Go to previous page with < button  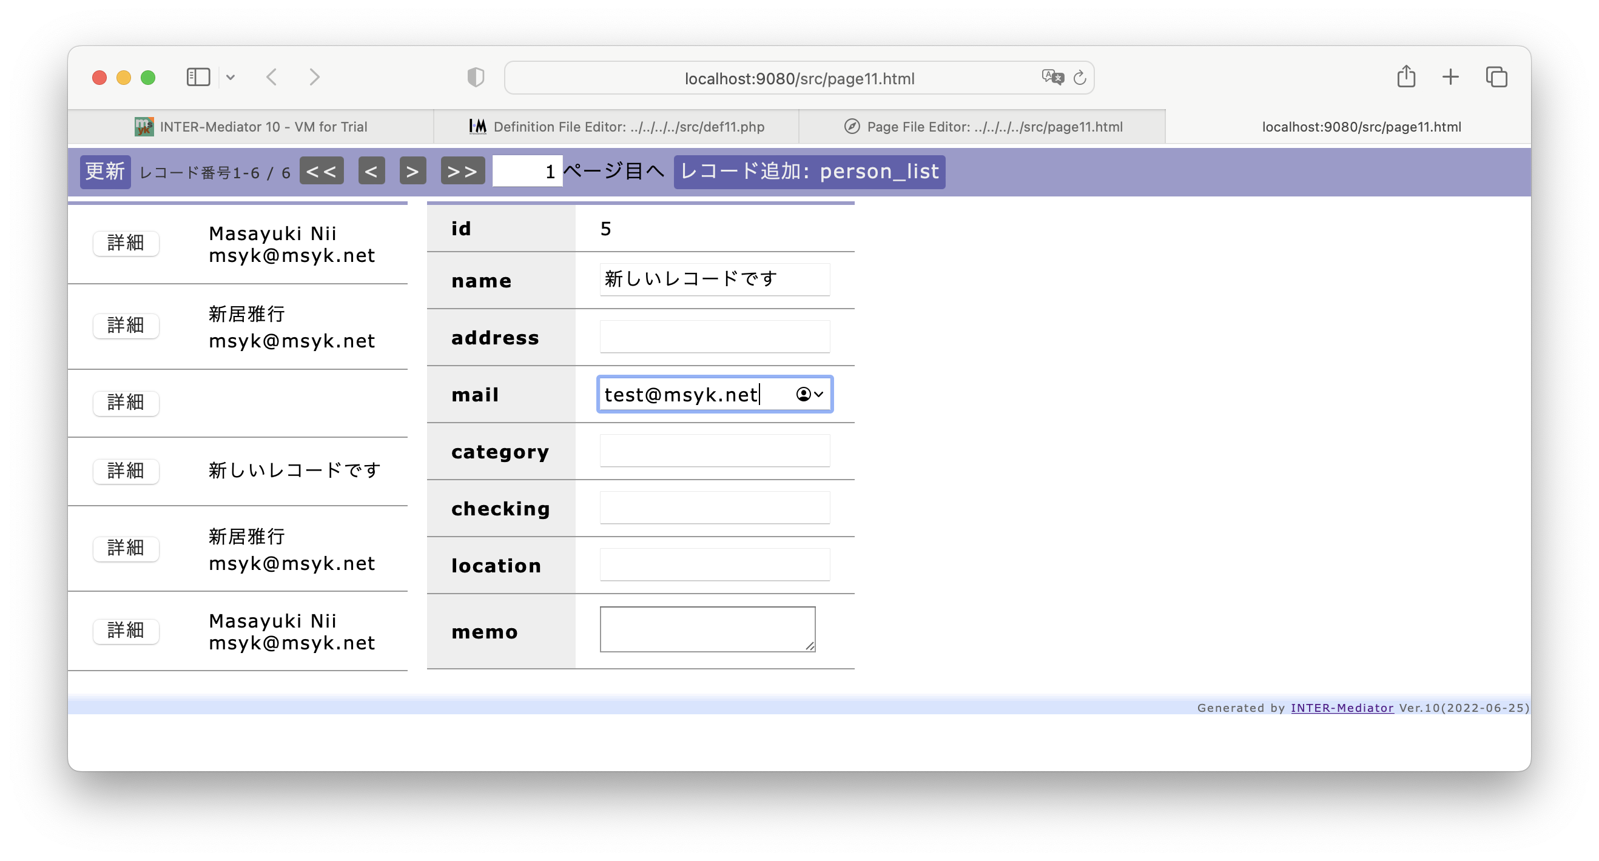pyautogui.click(x=371, y=171)
